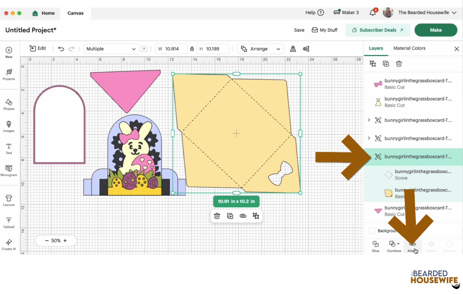
Task: Expand the first bunnygirlinthegrassboxcard group layer
Action: (x=369, y=120)
